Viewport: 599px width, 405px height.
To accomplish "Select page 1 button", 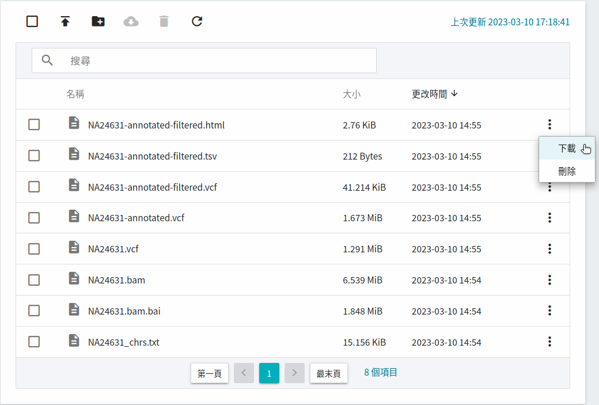I will click(x=269, y=373).
